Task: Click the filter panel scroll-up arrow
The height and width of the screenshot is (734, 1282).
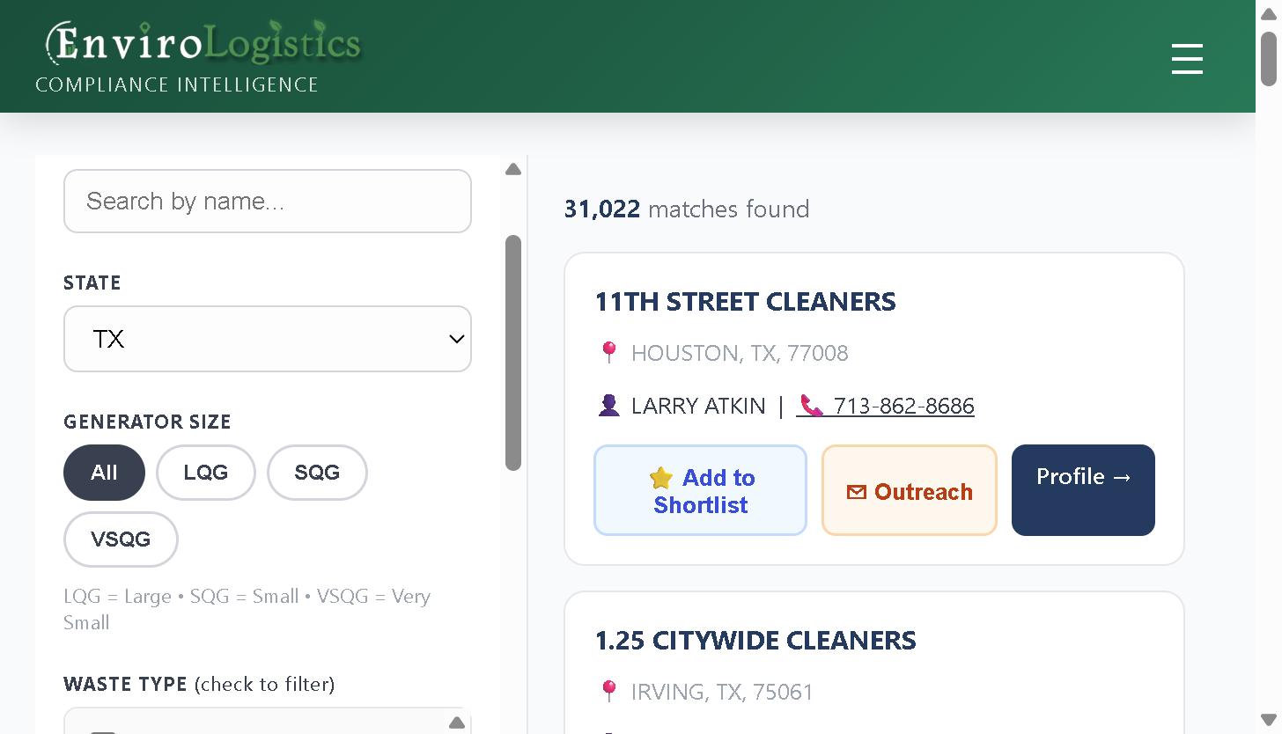Action: (x=513, y=169)
